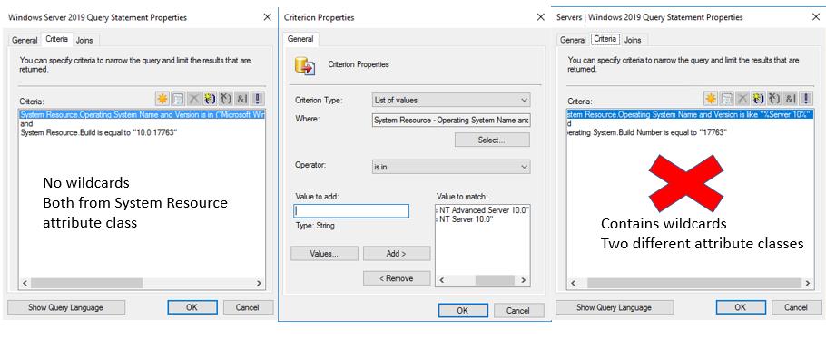This screenshot has width=826, height=339.
Task: Open the Operator dropdown showing 'is in'
Action: (x=451, y=167)
